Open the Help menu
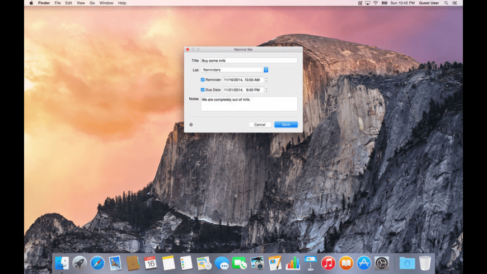The height and width of the screenshot is (274, 487). click(x=122, y=3)
